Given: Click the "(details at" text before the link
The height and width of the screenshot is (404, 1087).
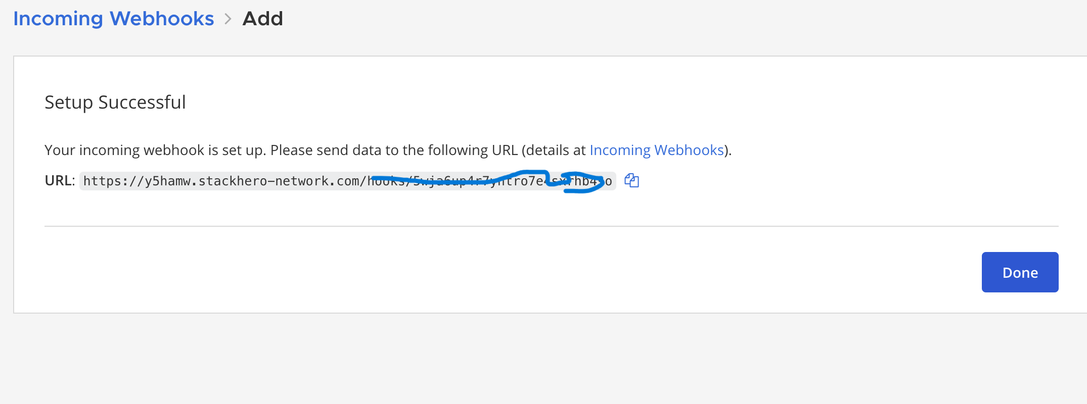Looking at the screenshot, I should coord(553,150).
